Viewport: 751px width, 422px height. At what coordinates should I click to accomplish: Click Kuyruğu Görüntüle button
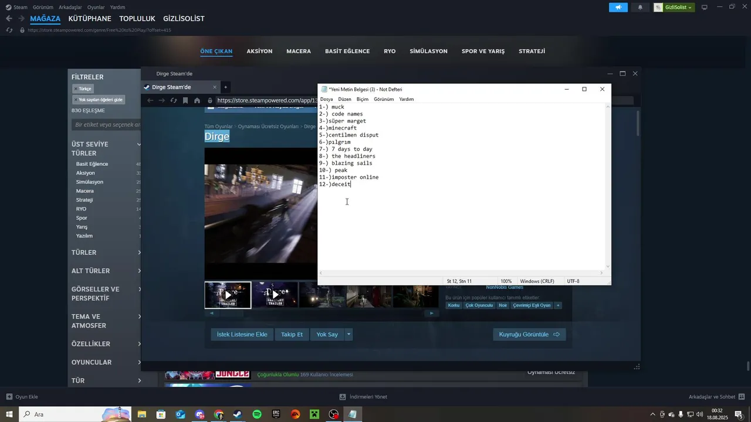pyautogui.click(x=529, y=335)
